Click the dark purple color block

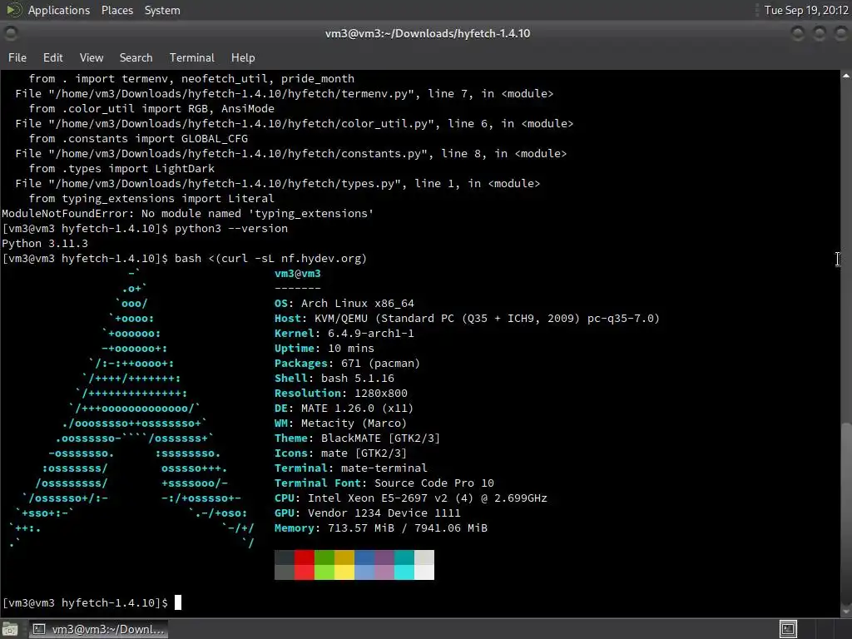(x=384, y=557)
